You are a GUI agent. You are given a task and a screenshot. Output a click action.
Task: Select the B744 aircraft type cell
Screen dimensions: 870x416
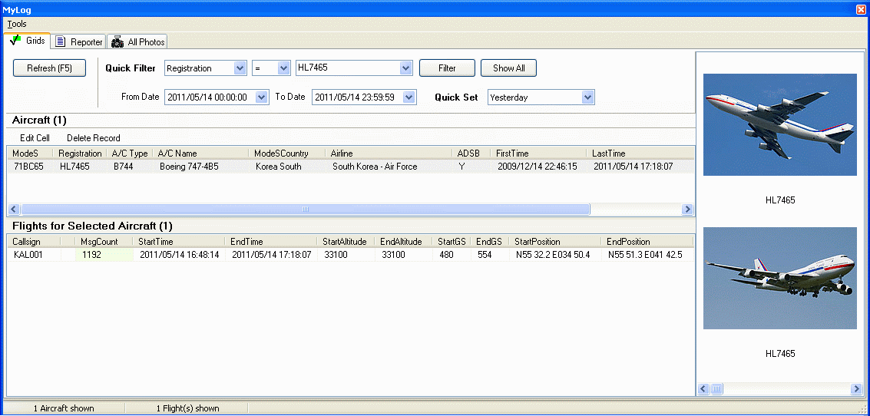coord(129,167)
